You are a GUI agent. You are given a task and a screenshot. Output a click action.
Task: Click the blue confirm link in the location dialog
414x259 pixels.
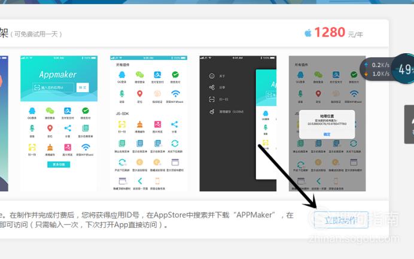(x=327, y=135)
